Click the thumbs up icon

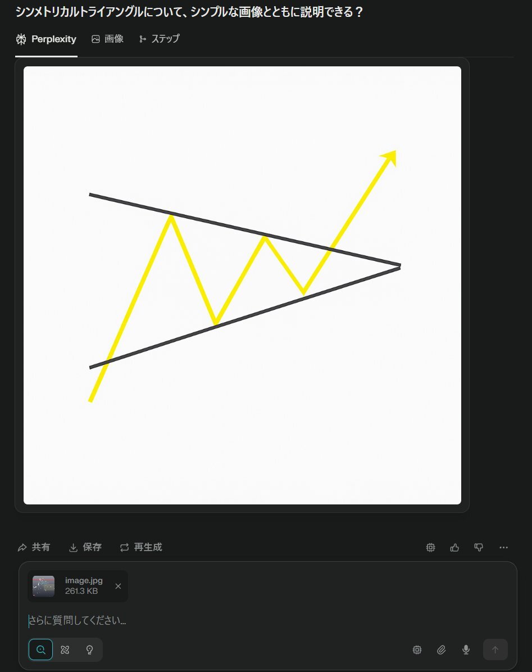(454, 547)
